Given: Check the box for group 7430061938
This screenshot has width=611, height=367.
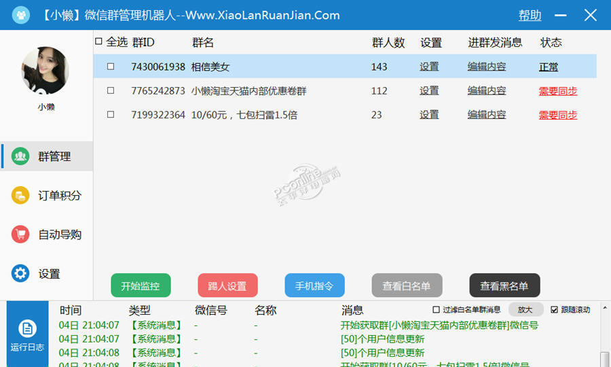Looking at the screenshot, I should [x=111, y=67].
